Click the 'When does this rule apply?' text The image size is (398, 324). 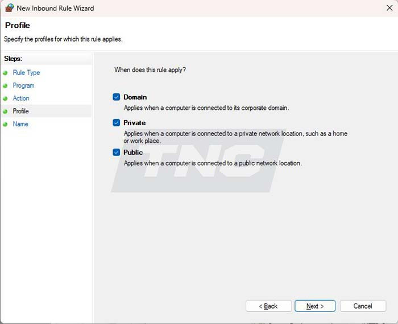150,70
